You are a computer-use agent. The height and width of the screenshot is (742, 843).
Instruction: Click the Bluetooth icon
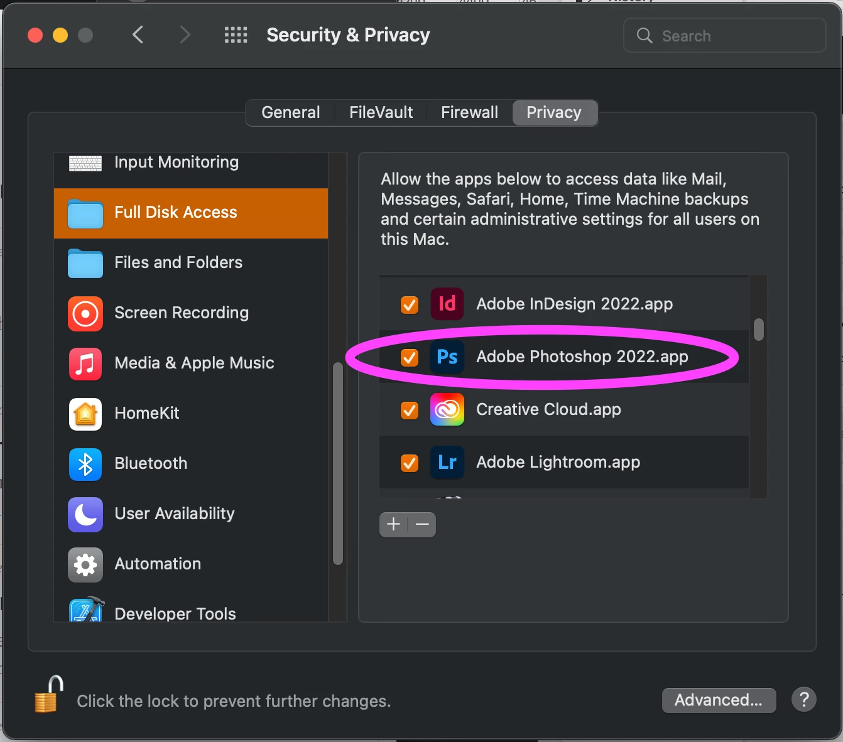[85, 464]
